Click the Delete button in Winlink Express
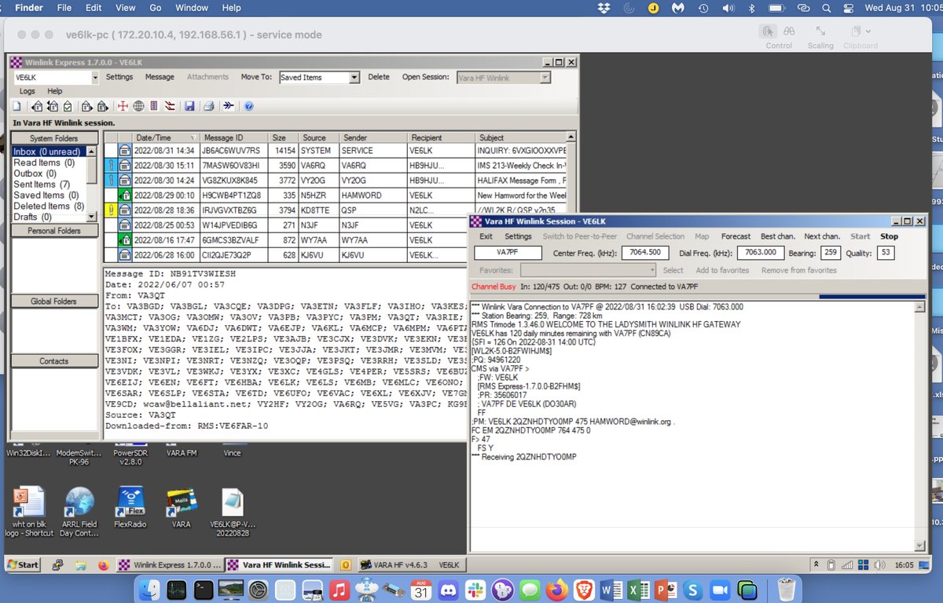This screenshot has height=603, width=943. (x=379, y=77)
